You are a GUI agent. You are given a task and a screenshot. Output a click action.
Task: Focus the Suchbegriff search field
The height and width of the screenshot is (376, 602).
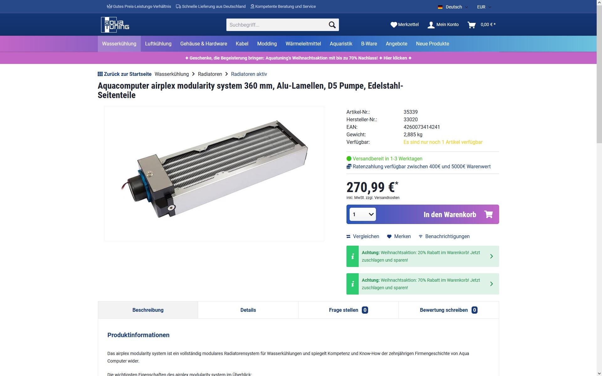[276, 25]
